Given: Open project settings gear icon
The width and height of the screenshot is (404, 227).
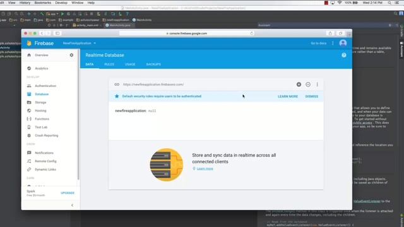Looking at the screenshot, I should 71,55.
